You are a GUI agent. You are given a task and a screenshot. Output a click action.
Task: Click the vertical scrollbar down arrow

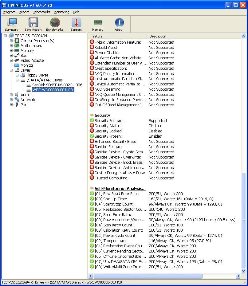(243, 271)
